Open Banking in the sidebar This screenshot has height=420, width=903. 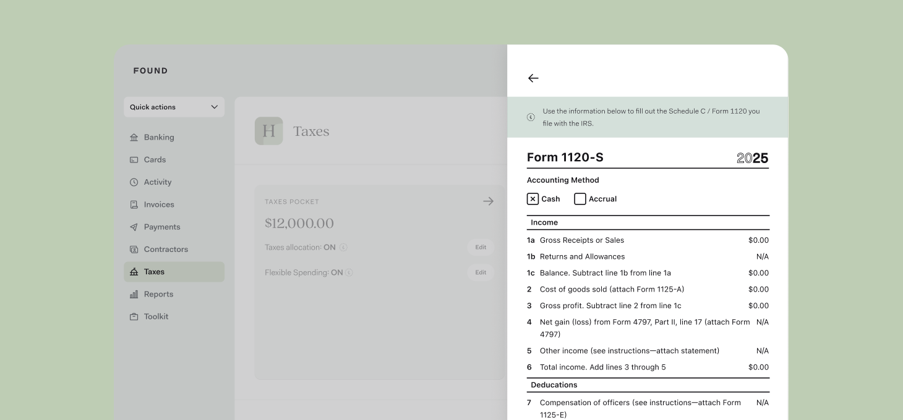point(174,137)
